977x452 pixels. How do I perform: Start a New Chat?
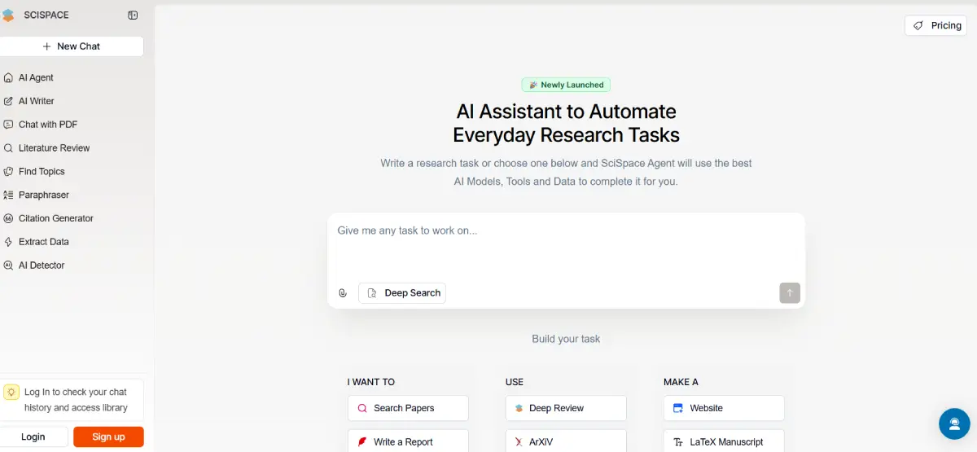pyautogui.click(x=72, y=46)
